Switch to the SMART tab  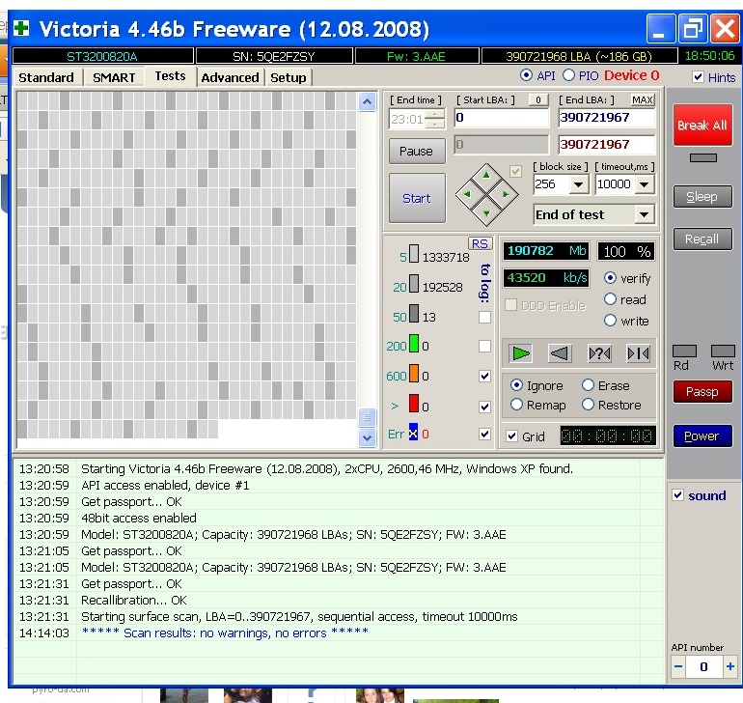coord(114,77)
